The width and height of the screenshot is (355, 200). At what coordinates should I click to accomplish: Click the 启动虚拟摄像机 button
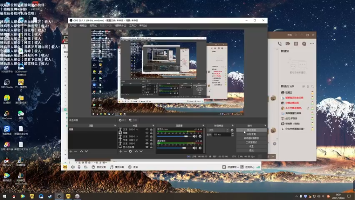(x=251, y=138)
